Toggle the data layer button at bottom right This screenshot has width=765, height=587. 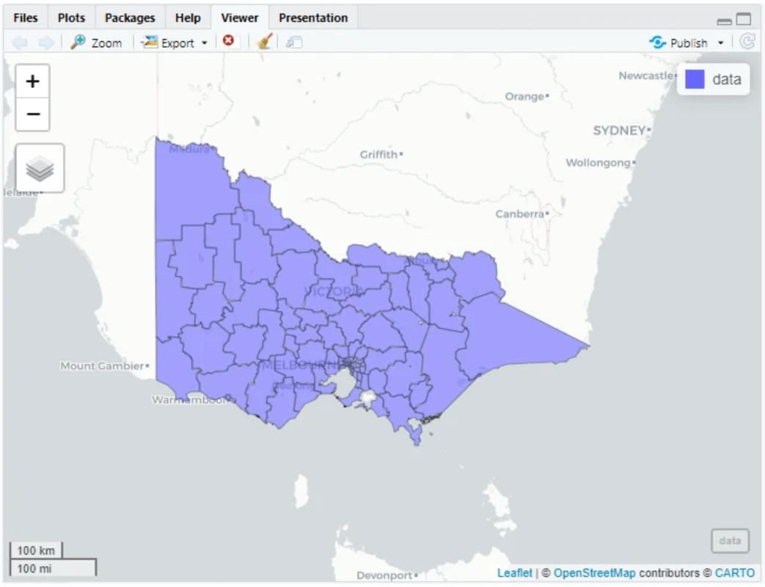coord(730,541)
